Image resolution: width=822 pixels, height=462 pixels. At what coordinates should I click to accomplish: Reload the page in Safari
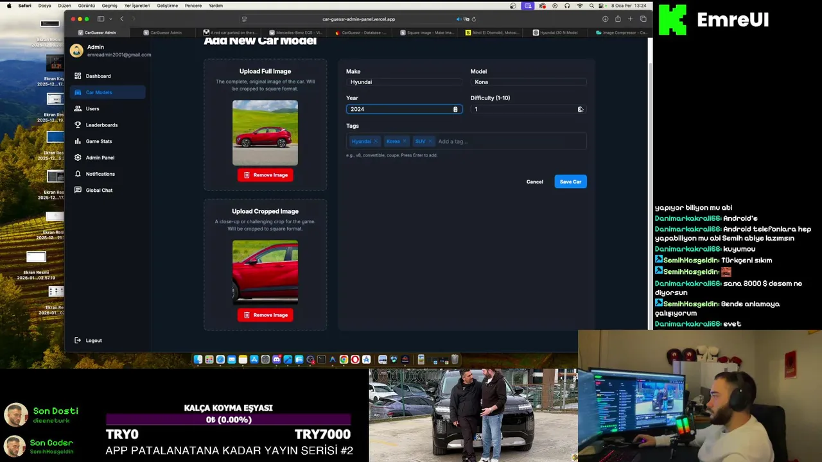coord(474,19)
